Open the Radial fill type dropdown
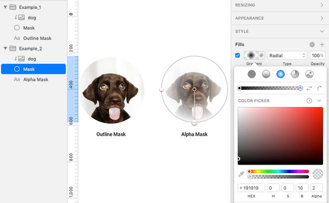This screenshot has height=203, width=329. coord(288,55)
